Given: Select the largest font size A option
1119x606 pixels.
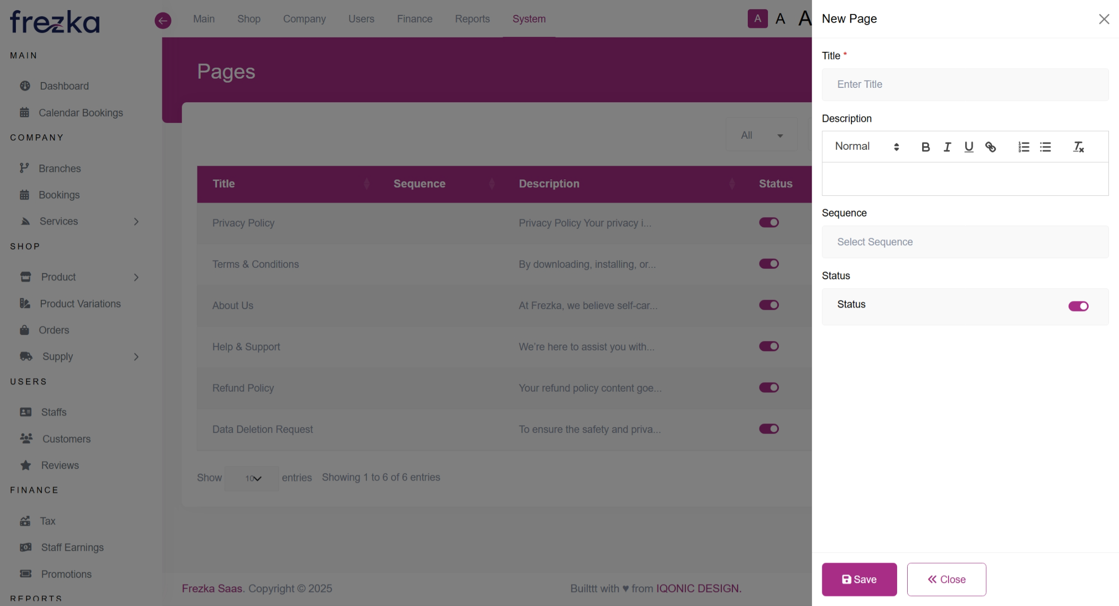Looking at the screenshot, I should pos(804,19).
